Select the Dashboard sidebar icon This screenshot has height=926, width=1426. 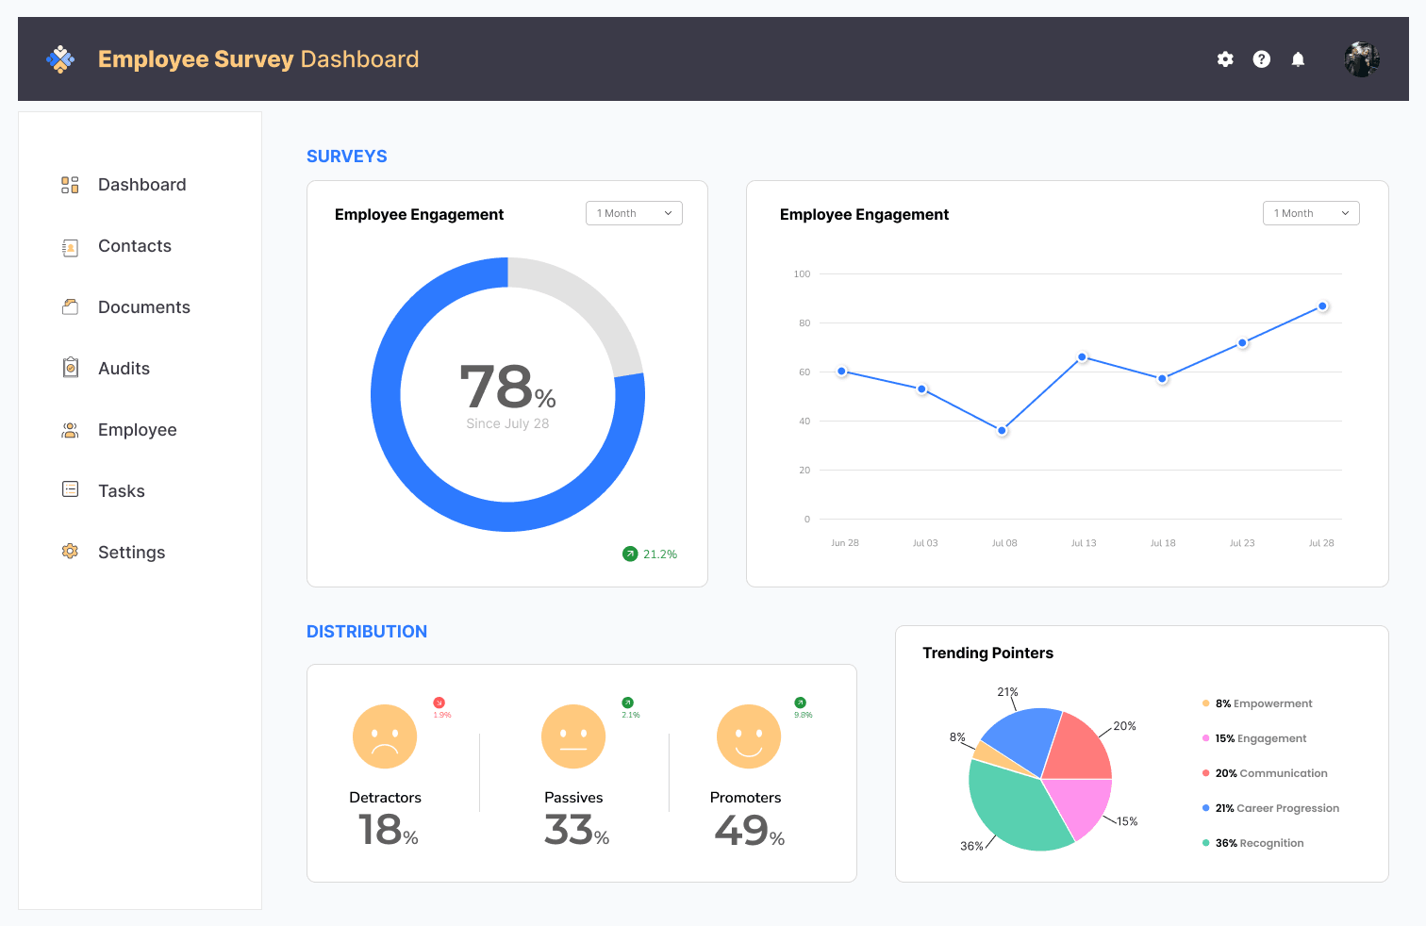click(x=69, y=184)
